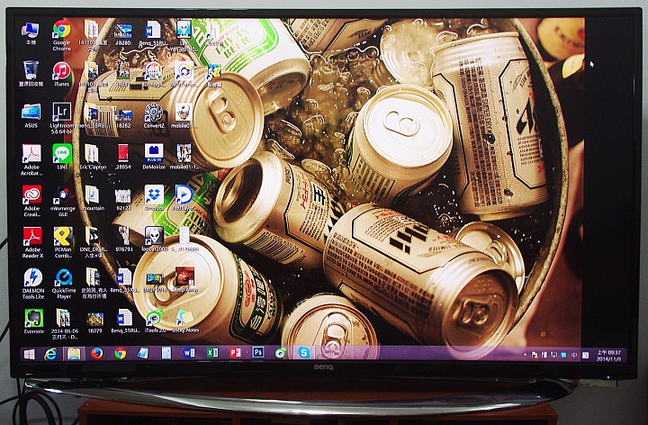Launch Firefox from the taskbar

(x=97, y=354)
